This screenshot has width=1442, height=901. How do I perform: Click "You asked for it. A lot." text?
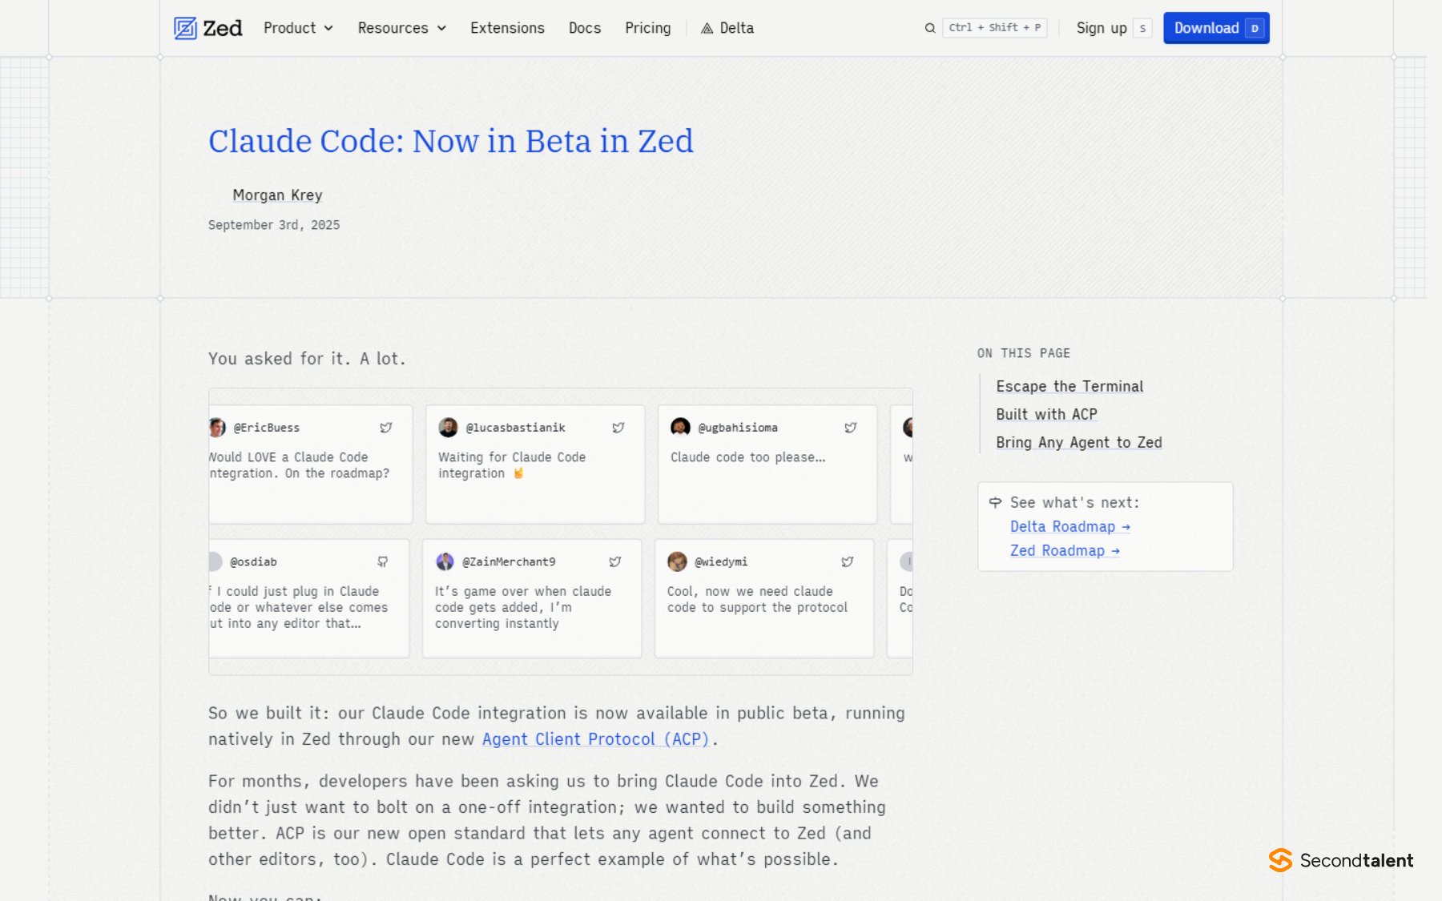point(307,359)
